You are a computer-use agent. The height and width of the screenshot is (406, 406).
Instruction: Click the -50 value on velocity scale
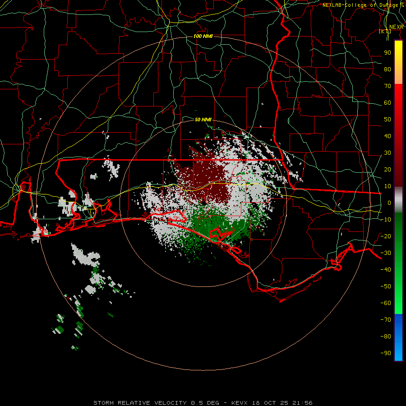[x=386, y=286]
